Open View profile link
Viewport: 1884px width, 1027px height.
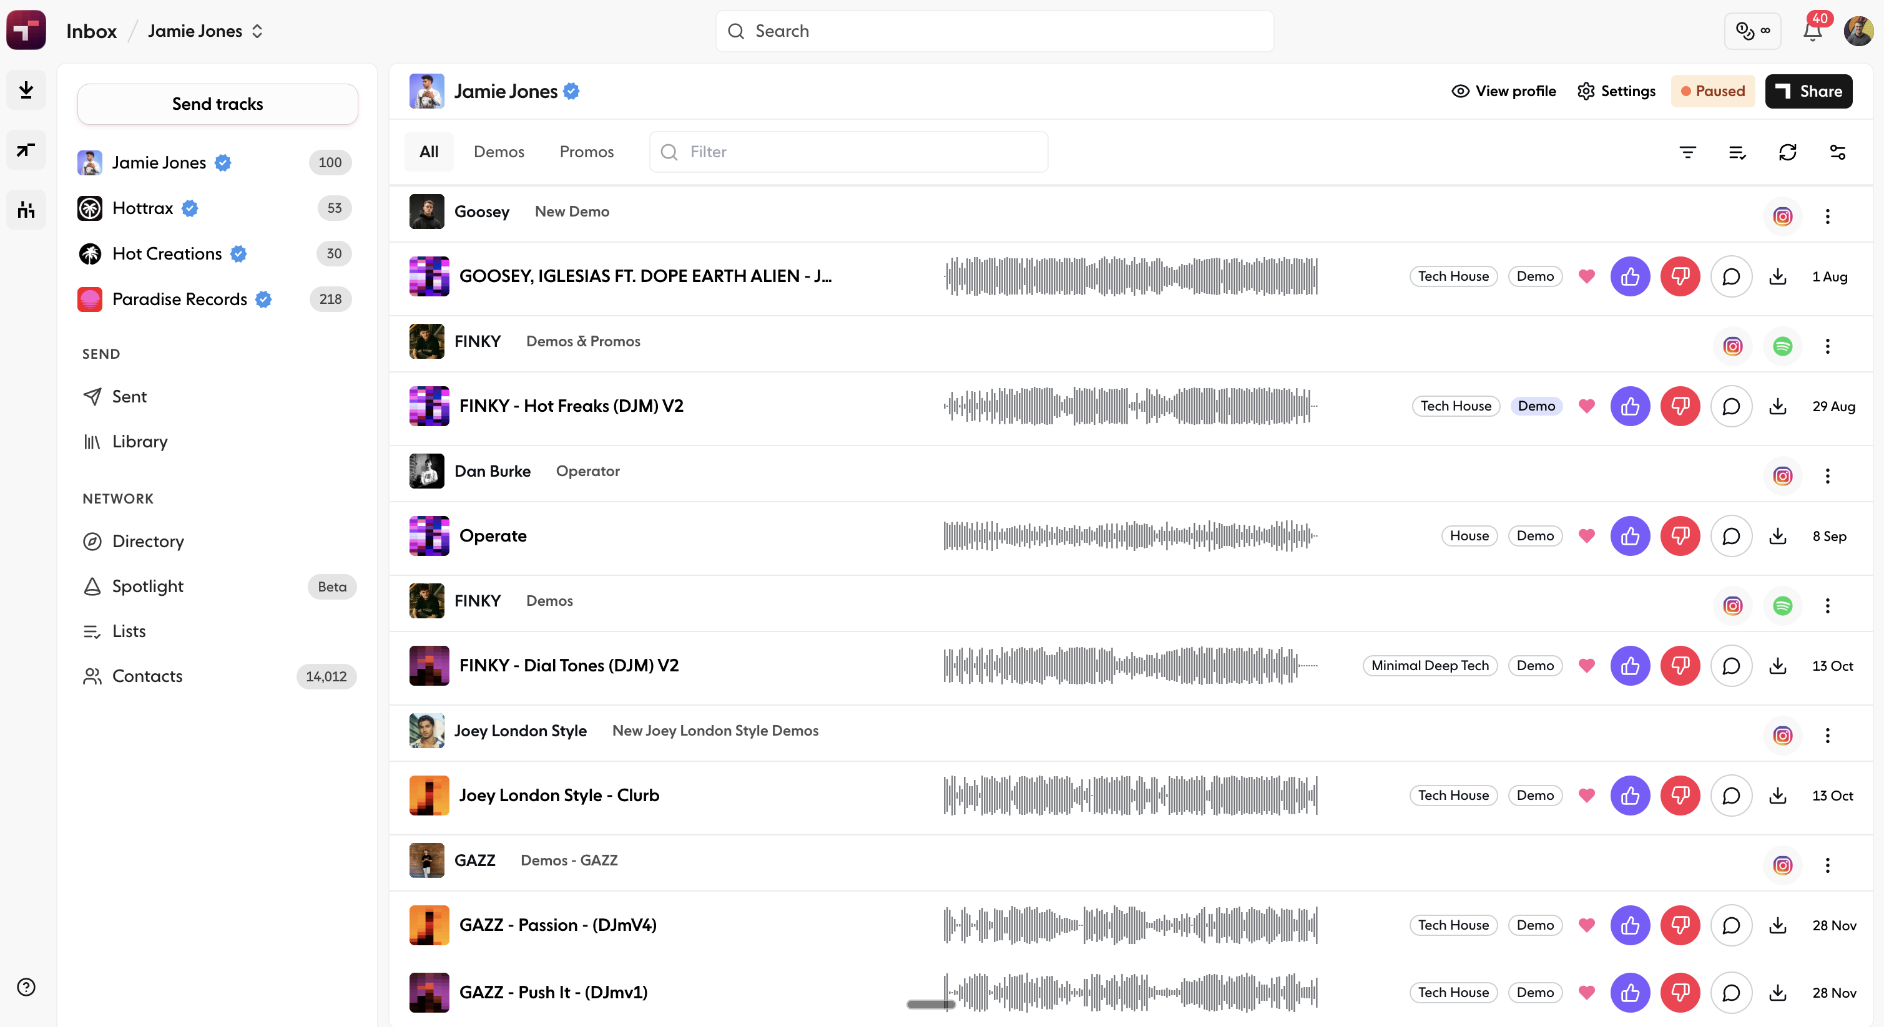(x=1504, y=91)
